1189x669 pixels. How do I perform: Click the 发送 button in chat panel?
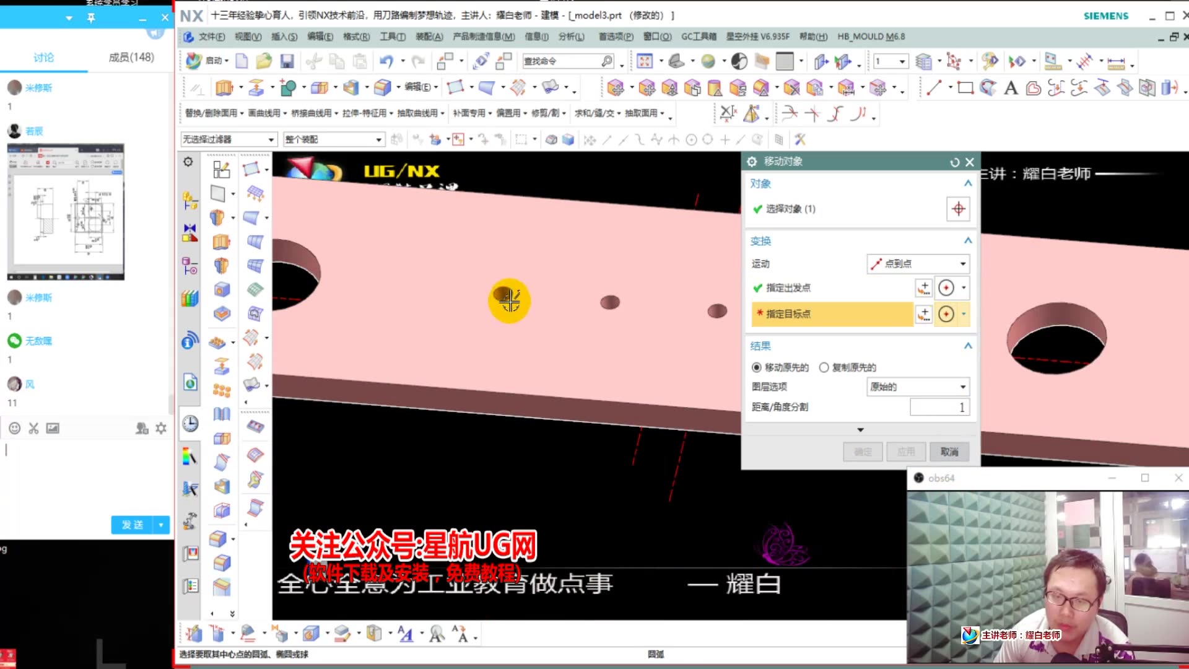(132, 525)
